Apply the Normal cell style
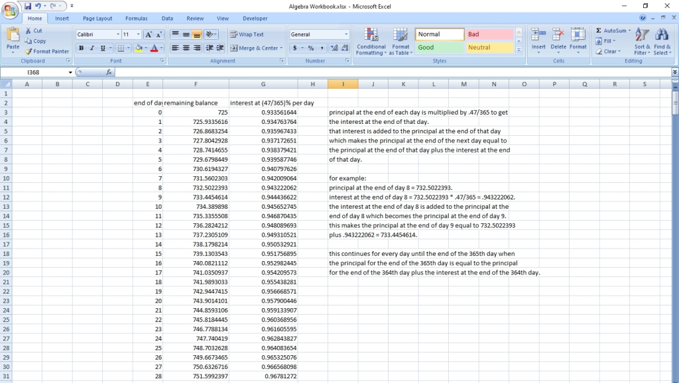Image resolution: width=679 pixels, height=383 pixels. 440,34
